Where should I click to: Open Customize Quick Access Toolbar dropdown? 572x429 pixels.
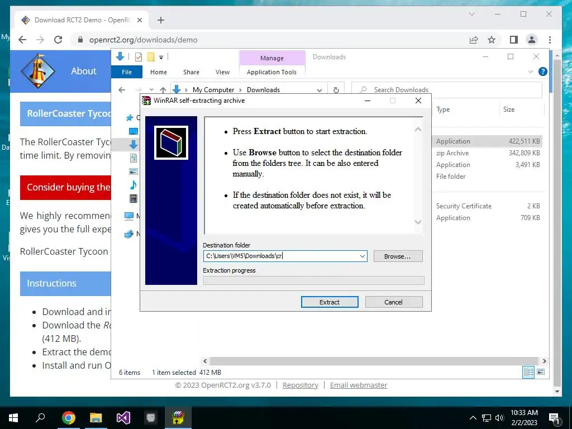[161, 58]
